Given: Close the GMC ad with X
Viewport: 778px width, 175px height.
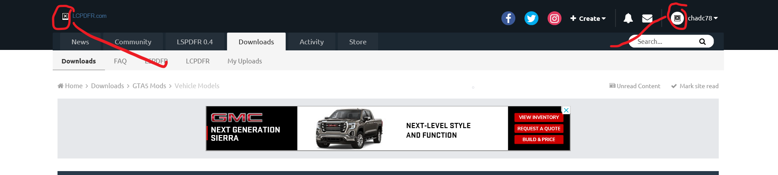Looking at the screenshot, I should pyautogui.click(x=566, y=110).
